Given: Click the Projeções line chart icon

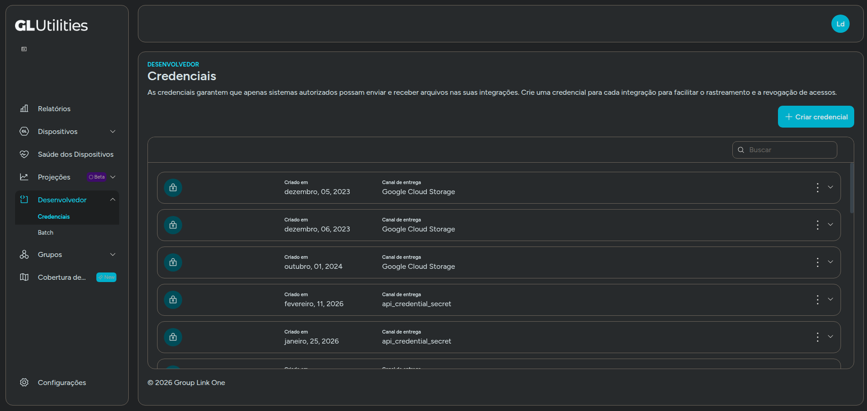Looking at the screenshot, I should pos(24,177).
